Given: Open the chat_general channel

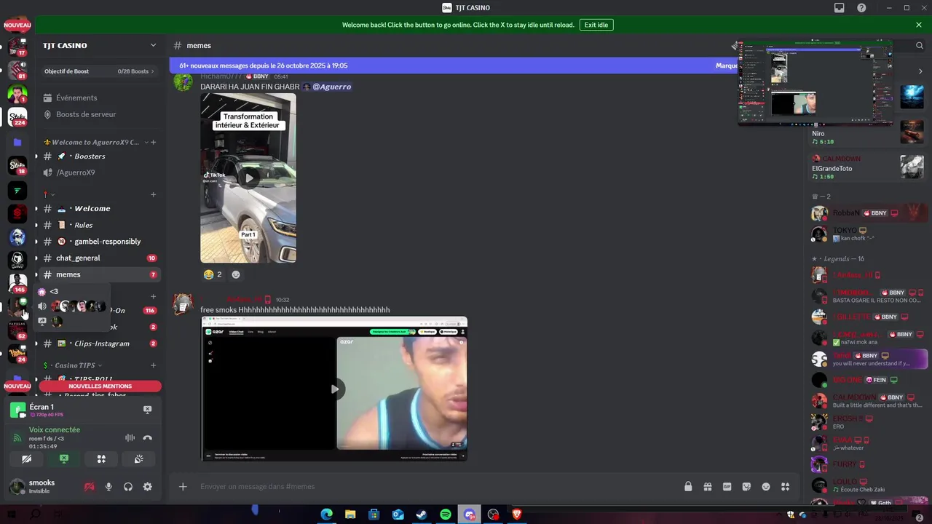Looking at the screenshot, I should coord(99,258).
